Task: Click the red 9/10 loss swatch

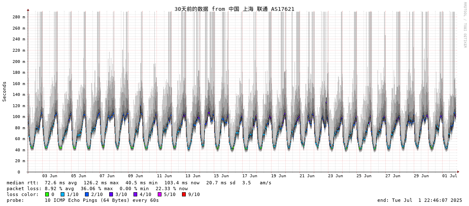Action: pos(183,194)
